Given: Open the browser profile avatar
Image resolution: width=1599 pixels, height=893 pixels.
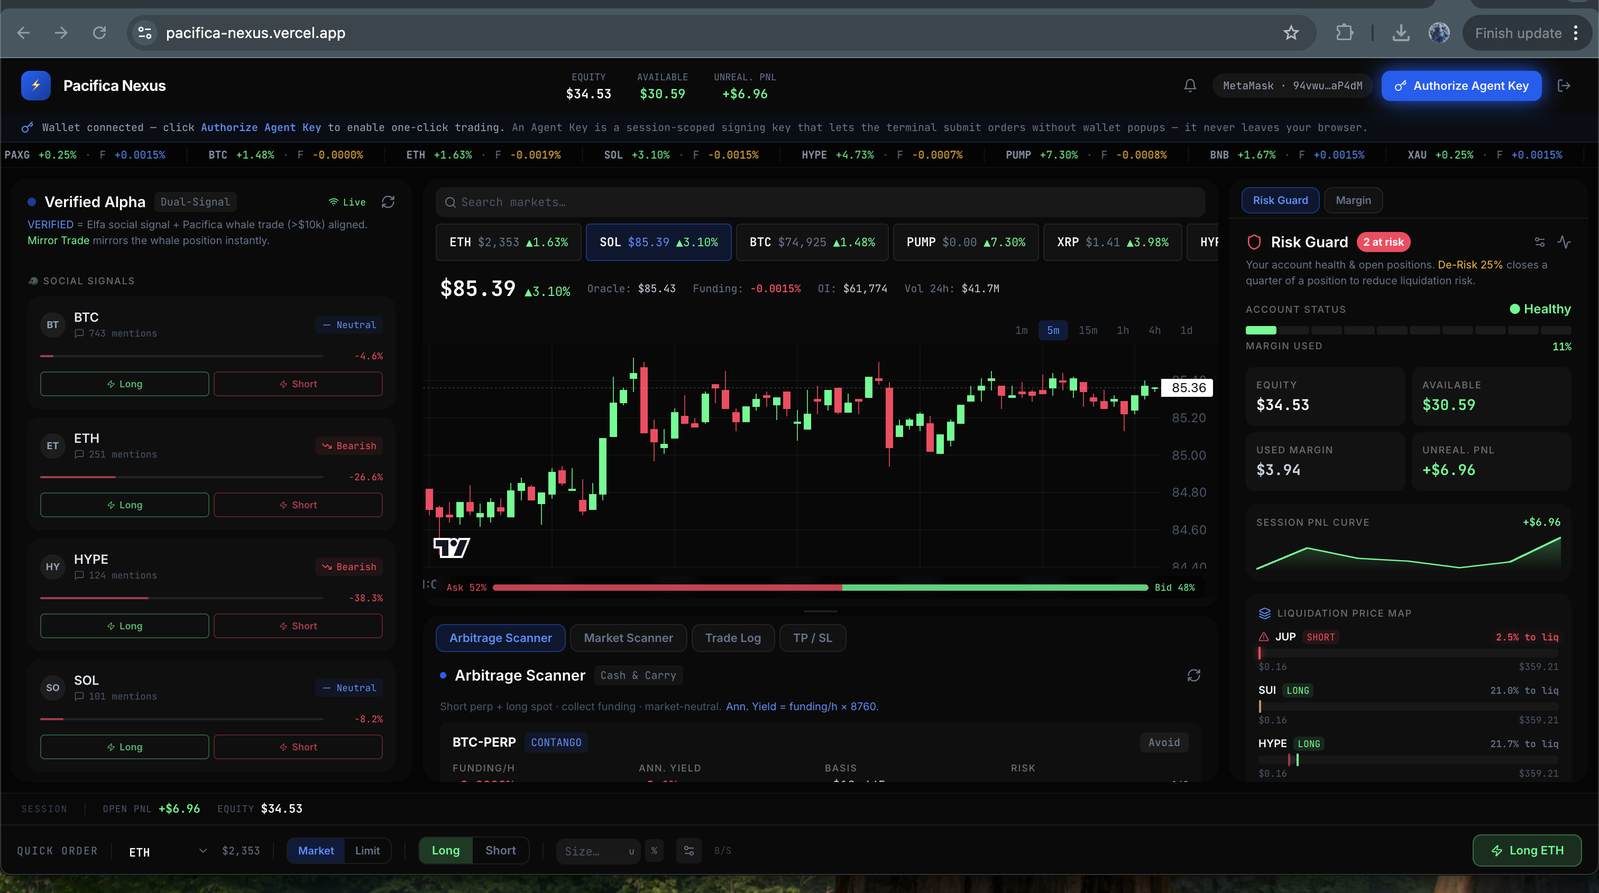Looking at the screenshot, I should tap(1439, 33).
